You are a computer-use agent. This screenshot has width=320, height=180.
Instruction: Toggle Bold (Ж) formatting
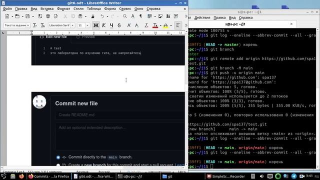(x=96, y=25)
